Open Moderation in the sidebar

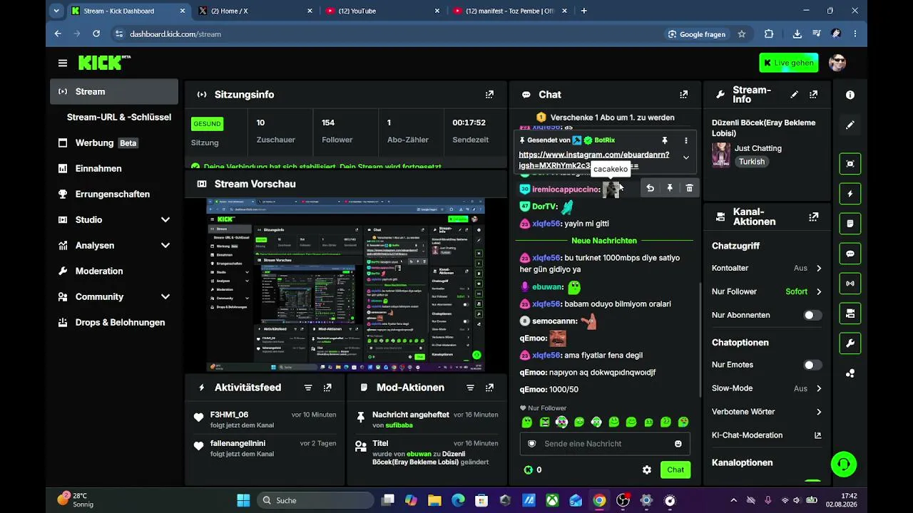tap(114, 271)
